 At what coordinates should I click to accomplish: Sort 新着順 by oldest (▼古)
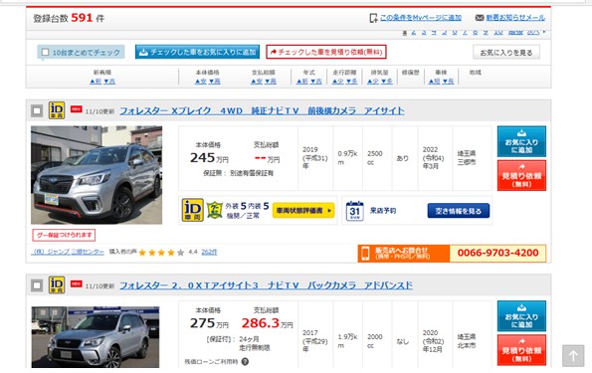pyautogui.click(x=109, y=82)
